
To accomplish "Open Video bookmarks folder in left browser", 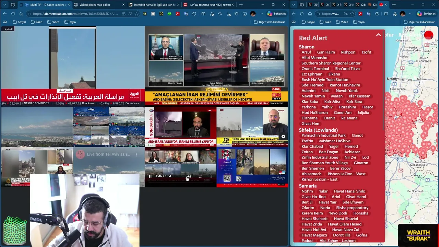I will [x=53, y=22].
